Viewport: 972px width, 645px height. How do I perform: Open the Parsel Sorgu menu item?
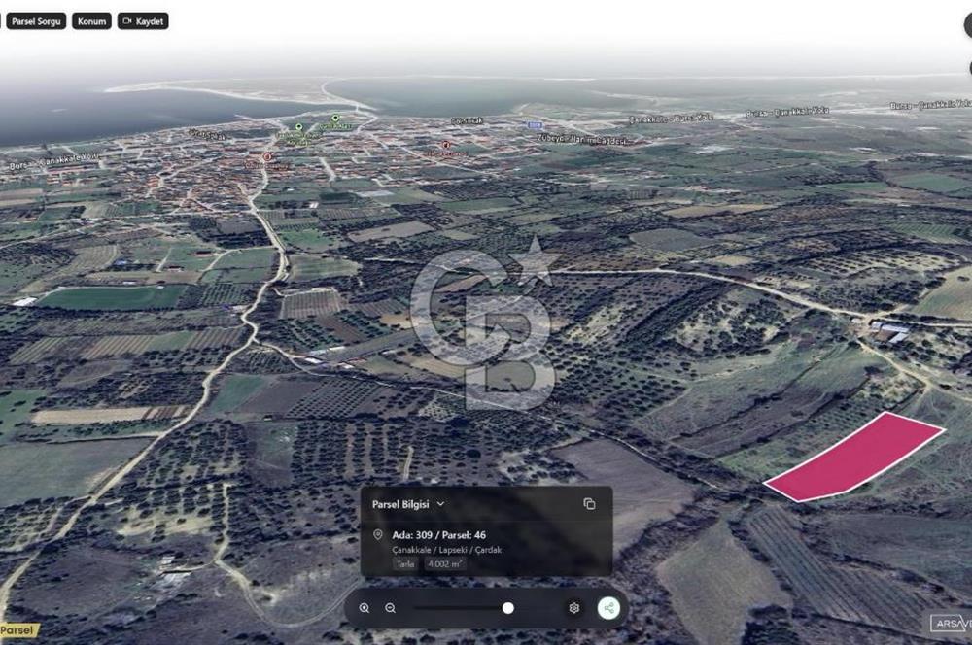pyautogui.click(x=35, y=20)
